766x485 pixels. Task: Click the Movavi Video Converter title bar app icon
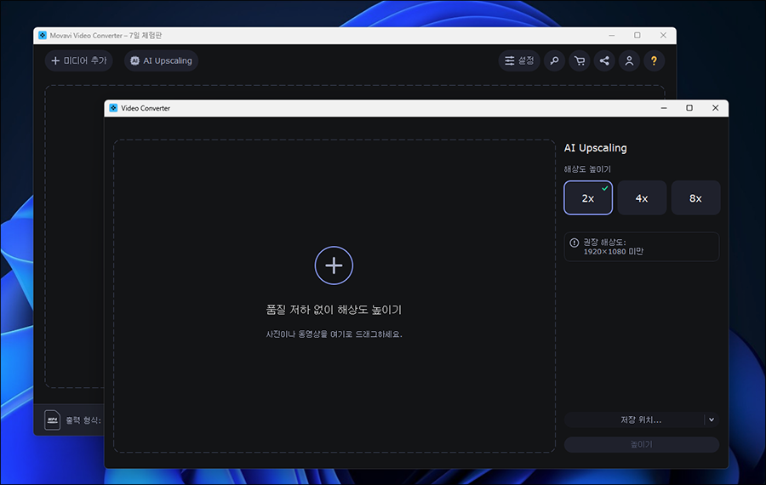click(43, 35)
